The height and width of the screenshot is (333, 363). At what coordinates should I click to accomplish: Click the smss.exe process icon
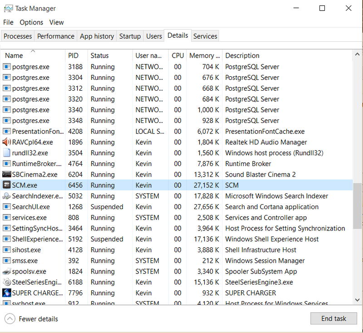click(x=6, y=260)
